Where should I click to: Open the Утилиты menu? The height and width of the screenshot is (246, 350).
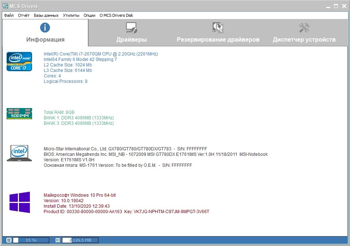click(71, 15)
